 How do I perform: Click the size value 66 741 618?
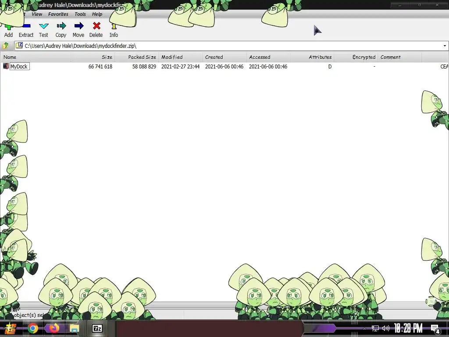coord(100,67)
